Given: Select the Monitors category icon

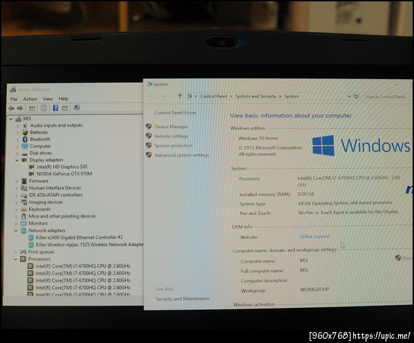Looking at the screenshot, I should (x=23, y=223).
